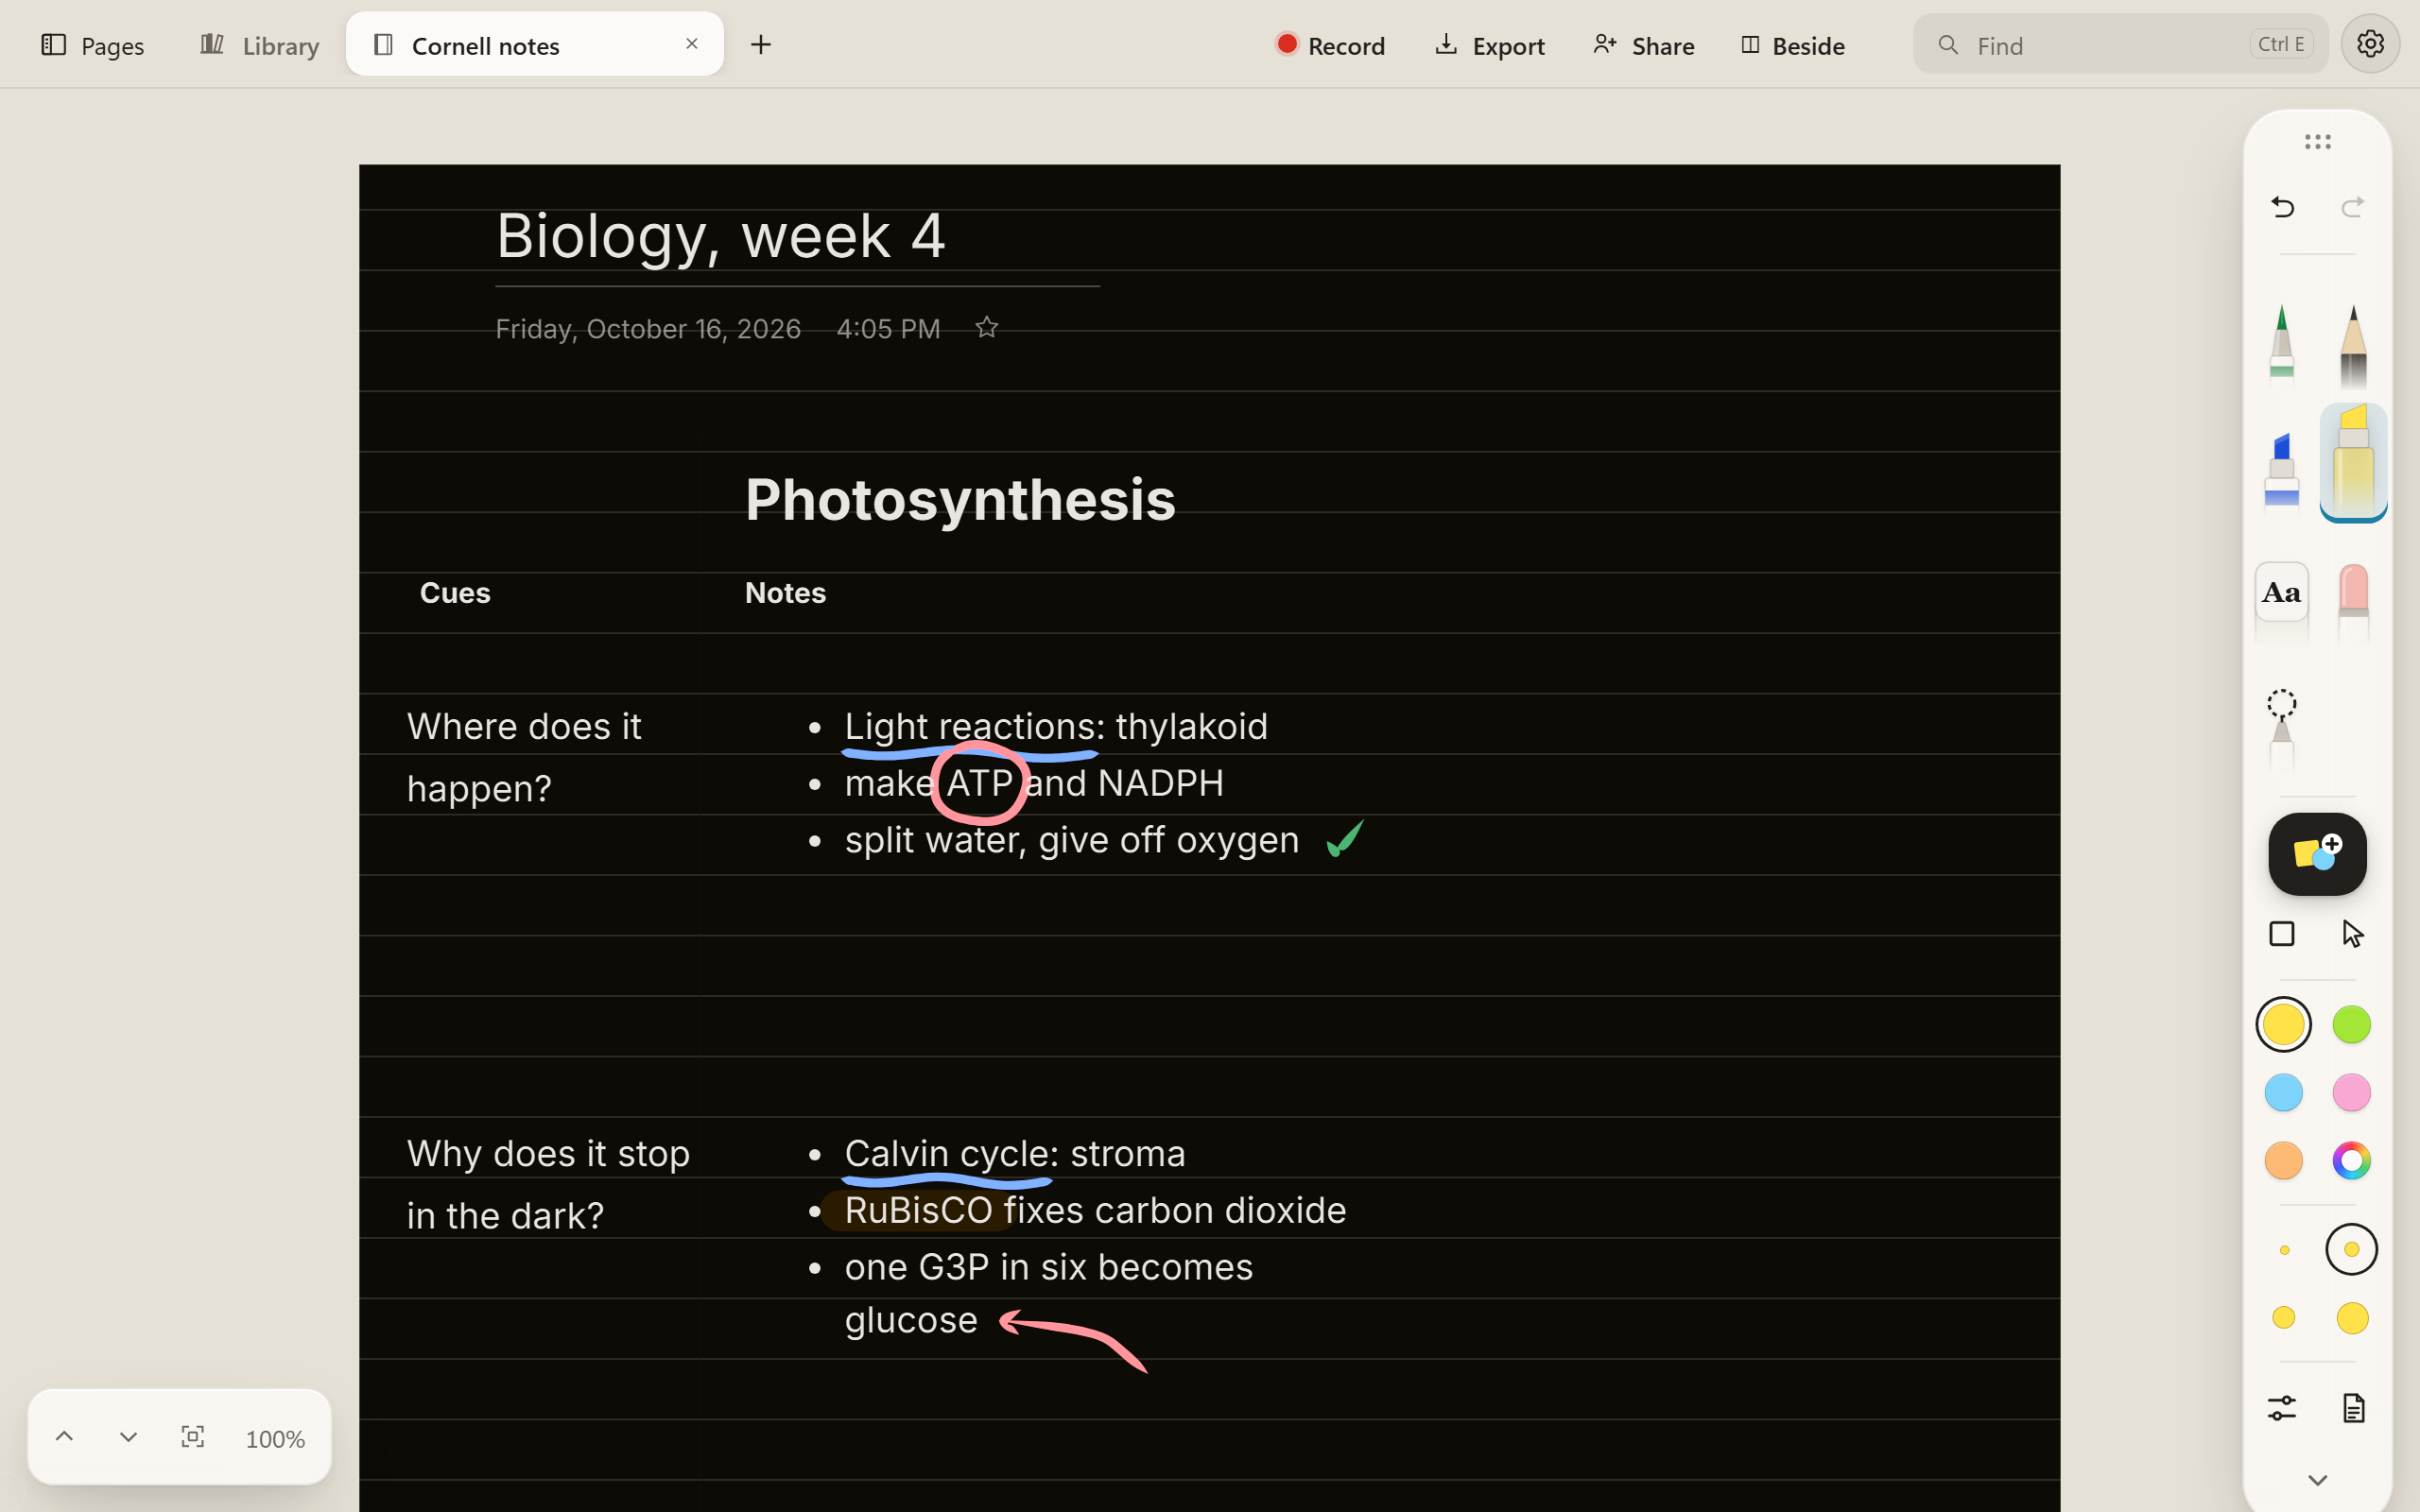Pick the green color swatch
Viewport: 2420px width, 1512px height.
click(2351, 1024)
